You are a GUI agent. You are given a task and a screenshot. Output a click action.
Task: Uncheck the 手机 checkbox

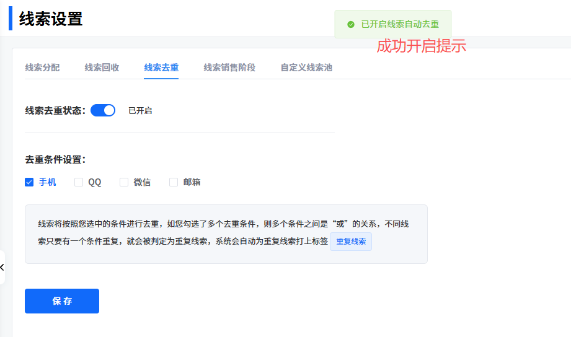(29, 182)
